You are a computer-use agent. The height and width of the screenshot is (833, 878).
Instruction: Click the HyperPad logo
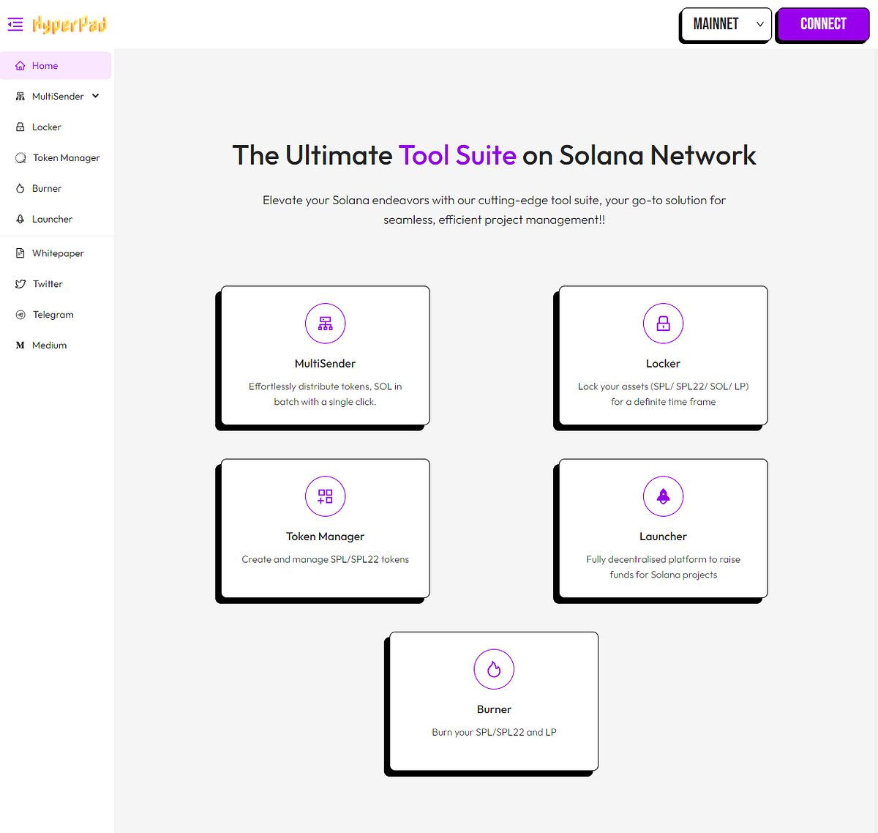point(70,24)
